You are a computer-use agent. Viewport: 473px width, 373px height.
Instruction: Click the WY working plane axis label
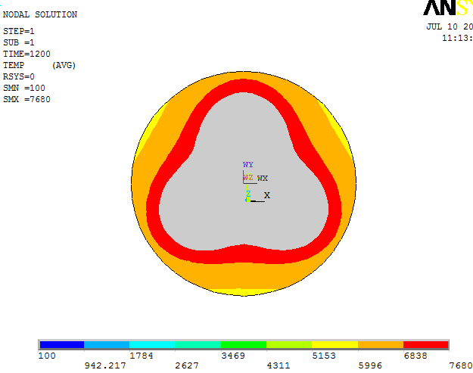click(x=248, y=165)
